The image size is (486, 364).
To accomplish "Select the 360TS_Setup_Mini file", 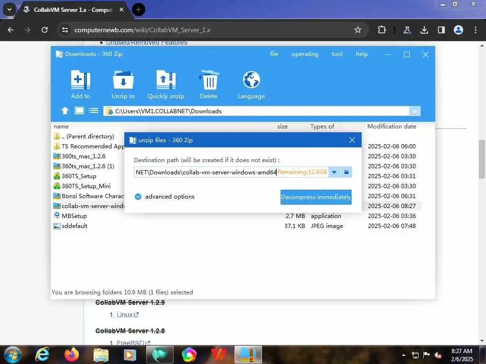I will pyautogui.click(x=82, y=186).
